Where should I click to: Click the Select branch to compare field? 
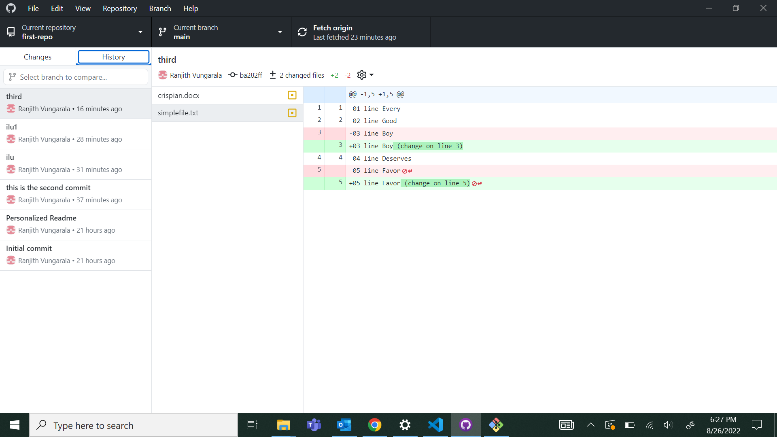[x=76, y=77]
